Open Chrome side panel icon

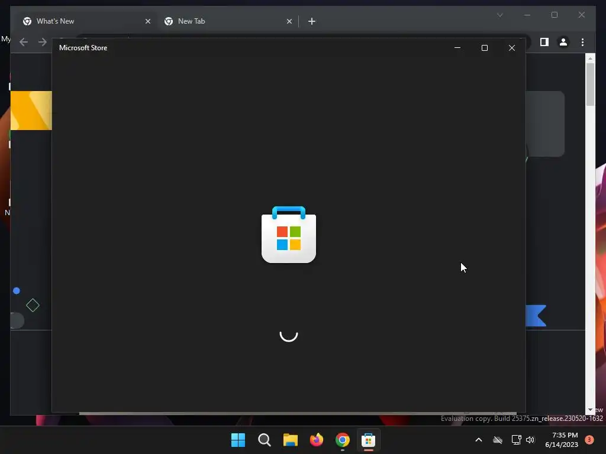pos(544,42)
